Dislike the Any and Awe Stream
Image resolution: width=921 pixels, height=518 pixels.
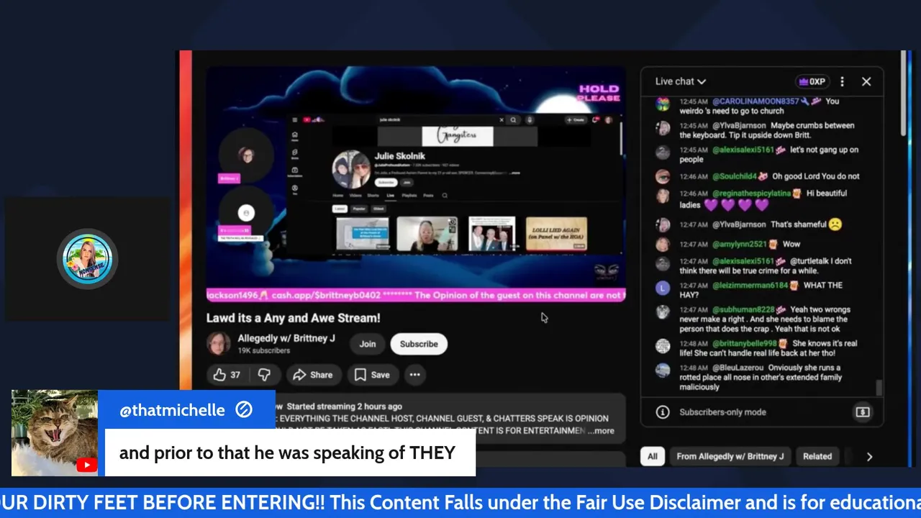264,374
